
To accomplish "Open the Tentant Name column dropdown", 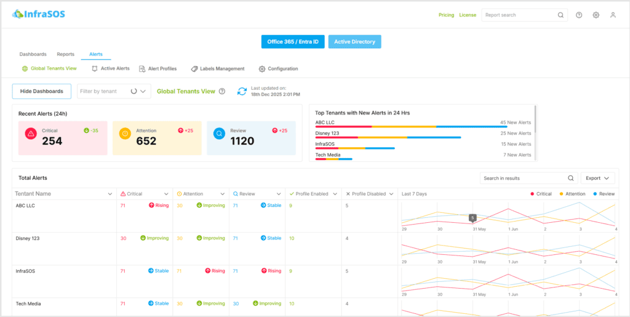I will (110, 194).
